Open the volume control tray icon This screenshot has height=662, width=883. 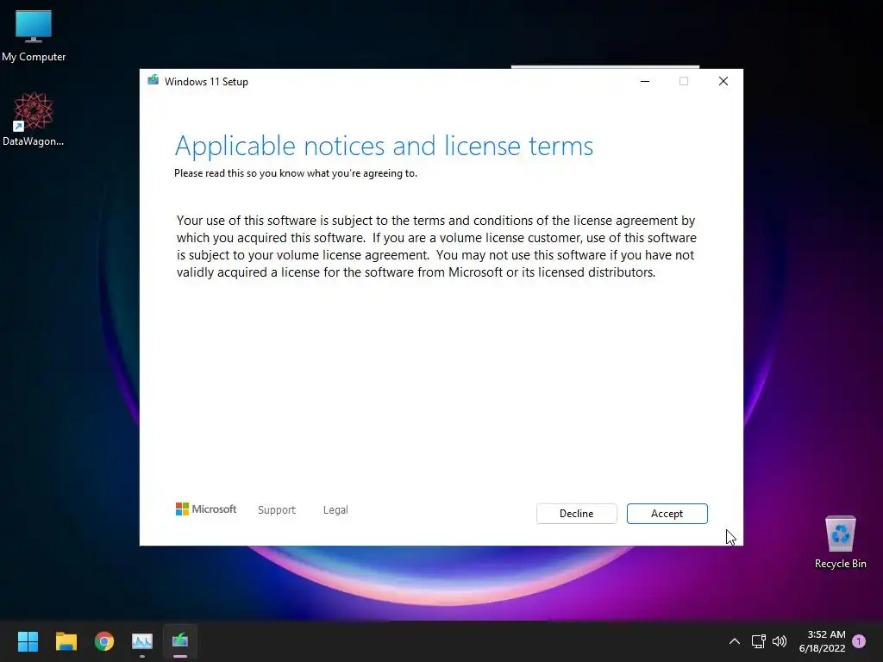(x=780, y=641)
